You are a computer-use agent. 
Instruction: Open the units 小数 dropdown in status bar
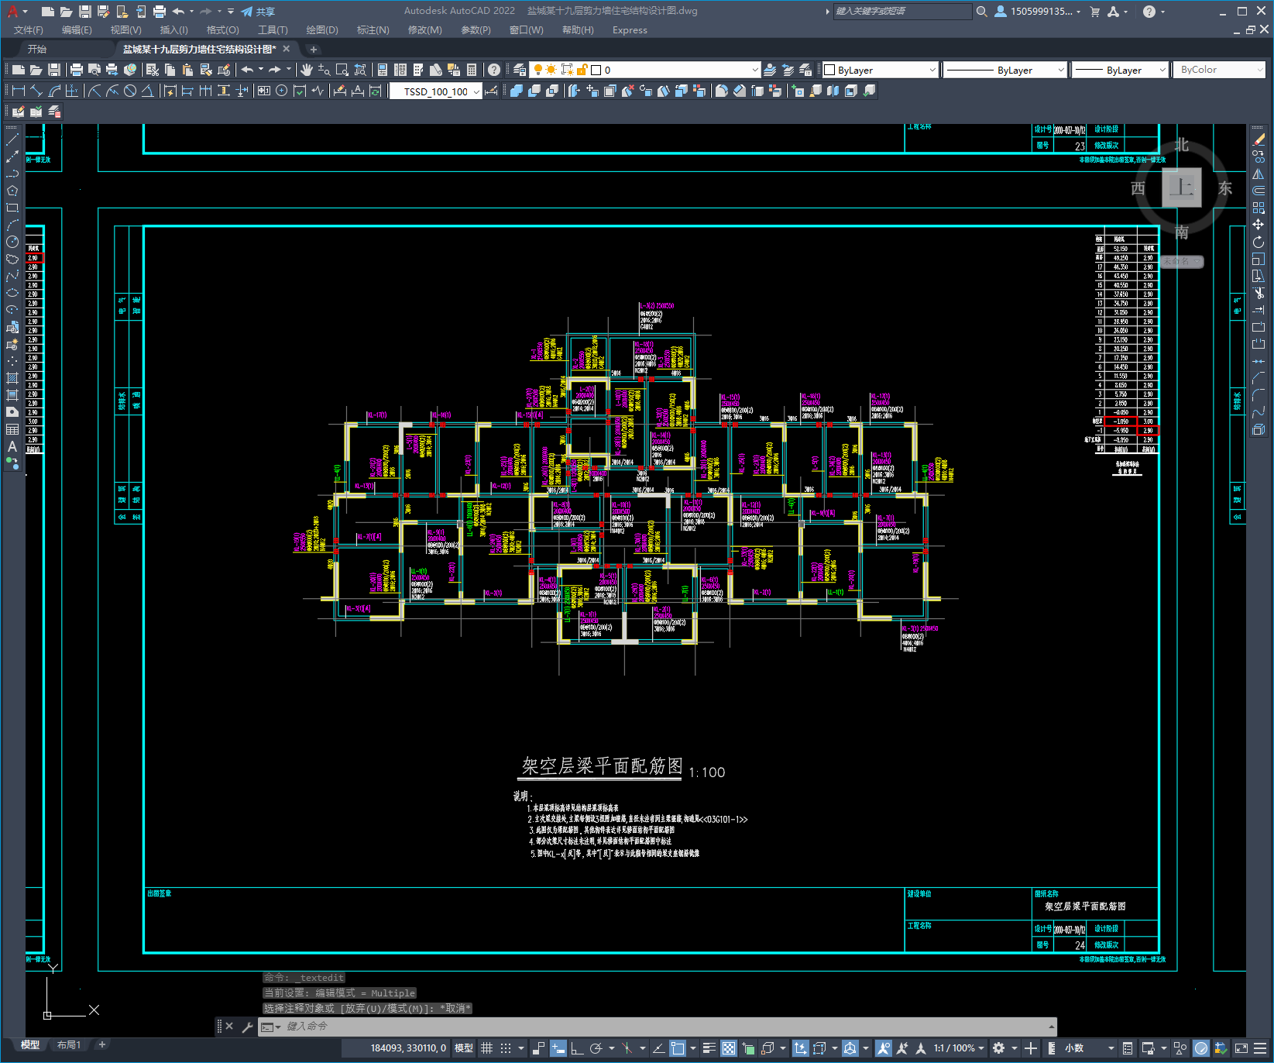pyautogui.click(x=1090, y=1048)
